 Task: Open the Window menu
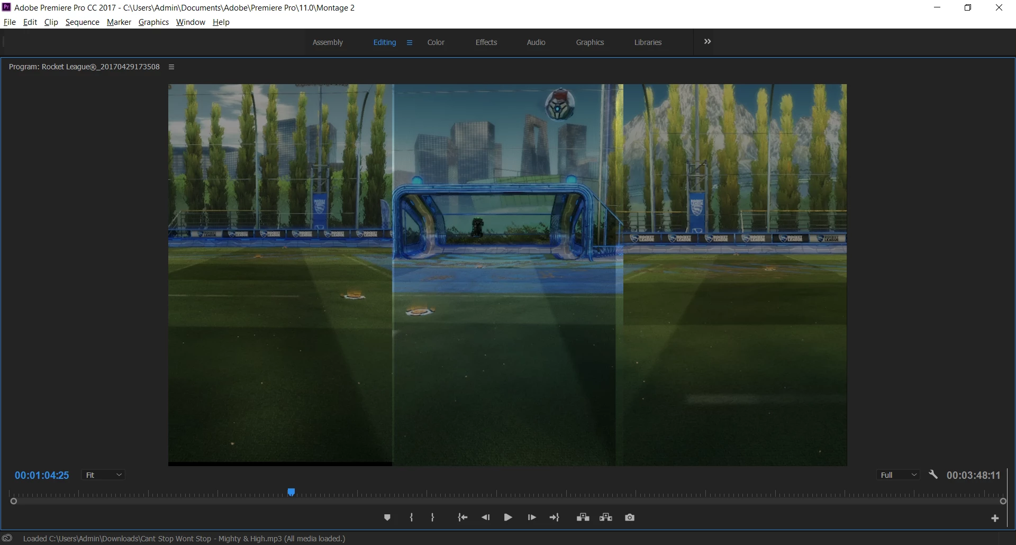pos(190,22)
